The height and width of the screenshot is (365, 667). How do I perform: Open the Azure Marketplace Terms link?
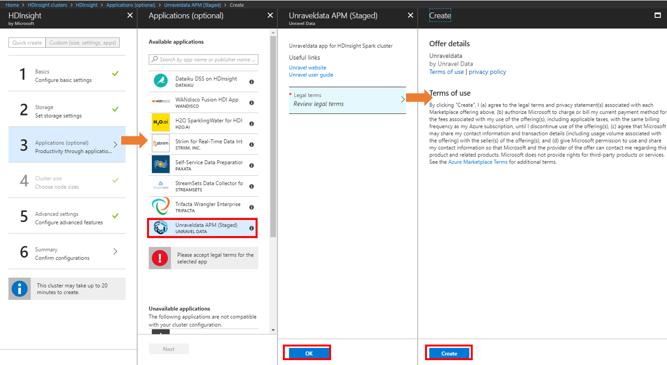click(x=478, y=162)
